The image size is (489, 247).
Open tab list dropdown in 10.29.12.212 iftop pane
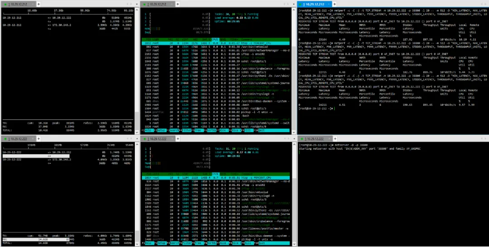pyautogui.click(x=137, y=4)
